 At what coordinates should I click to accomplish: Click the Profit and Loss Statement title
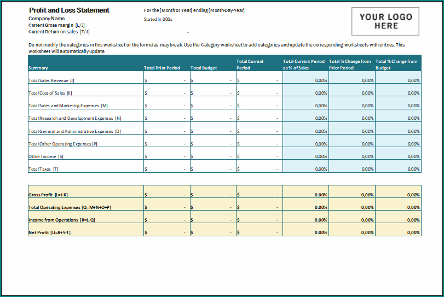(x=69, y=10)
